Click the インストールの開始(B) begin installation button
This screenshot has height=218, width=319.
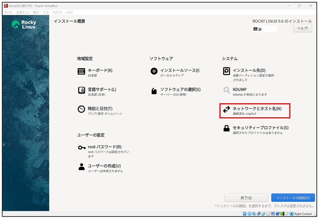pyautogui.click(x=293, y=198)
